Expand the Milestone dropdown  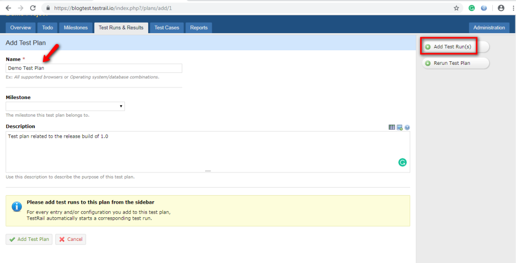pyautogui.click(x=65, y=106)
